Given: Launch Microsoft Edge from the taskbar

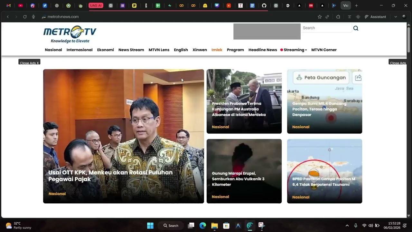Looking at the screenshot, I should 203,226.
